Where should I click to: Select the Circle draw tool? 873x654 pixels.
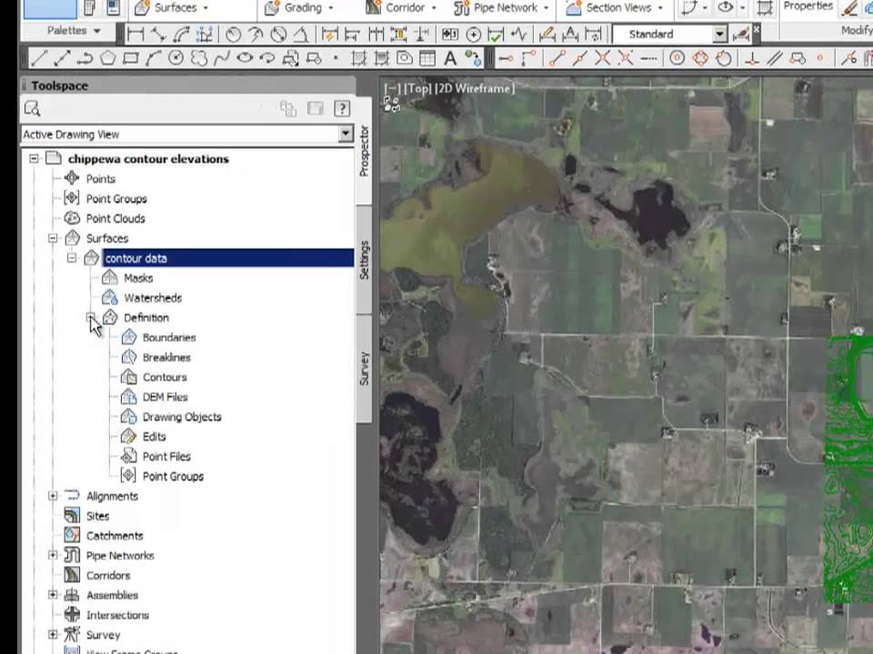(x=176, y=58)
